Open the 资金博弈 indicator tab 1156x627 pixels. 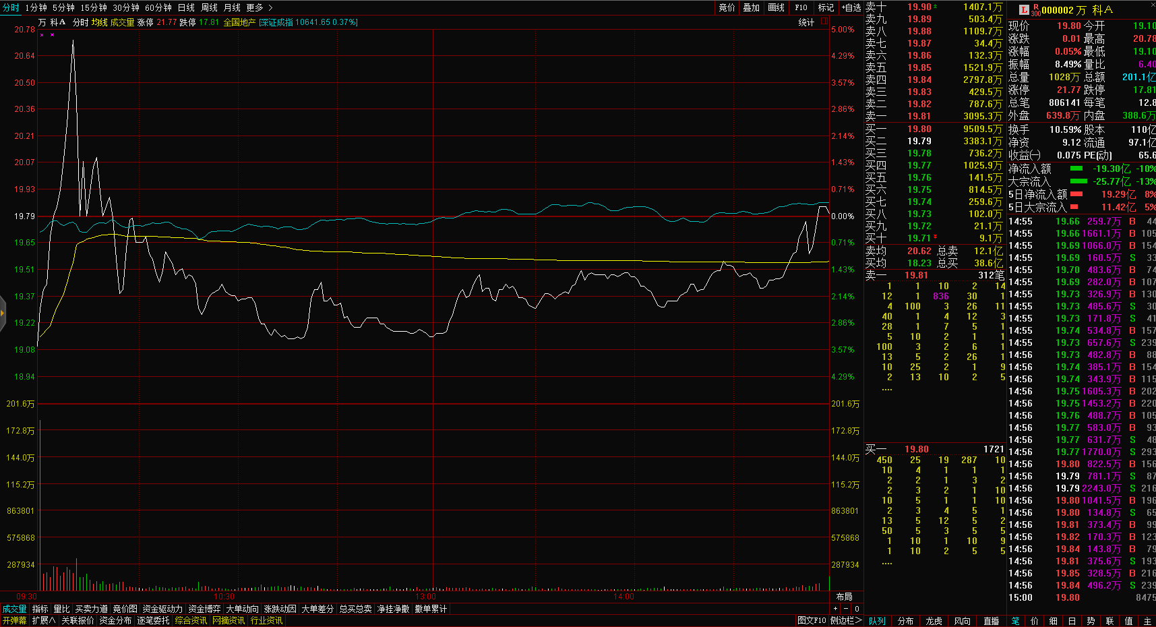pos(204,609)
